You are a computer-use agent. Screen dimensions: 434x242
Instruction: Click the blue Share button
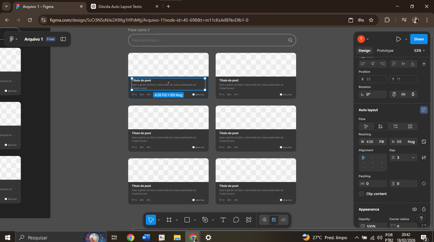coord(418,39)
